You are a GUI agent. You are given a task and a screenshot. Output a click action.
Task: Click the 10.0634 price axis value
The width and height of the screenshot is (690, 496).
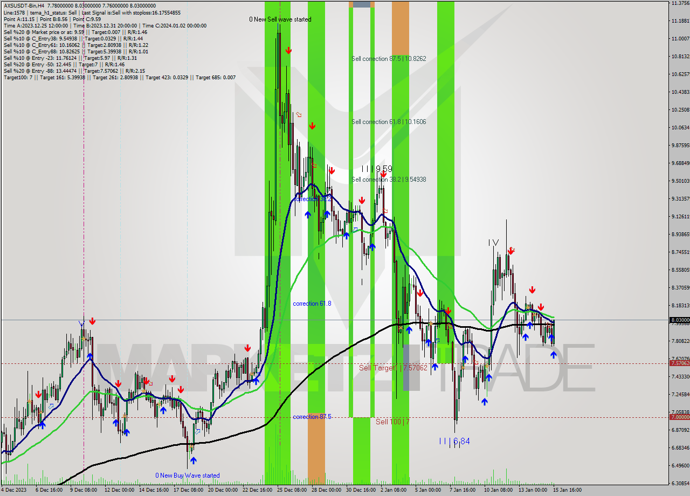[x=680, y=128]
